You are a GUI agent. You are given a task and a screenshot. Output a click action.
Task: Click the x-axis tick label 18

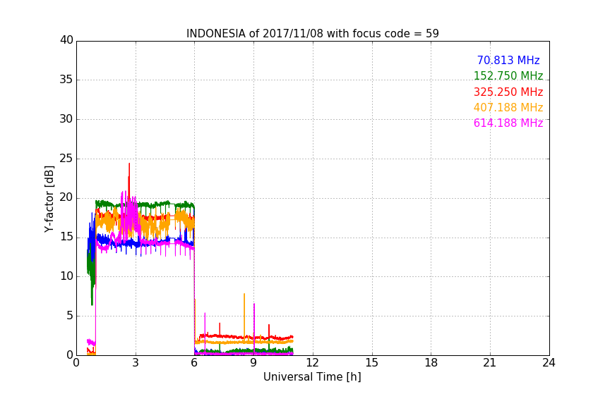(x=431, y=363)
